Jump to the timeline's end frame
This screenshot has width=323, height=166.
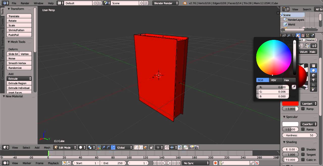178,163
